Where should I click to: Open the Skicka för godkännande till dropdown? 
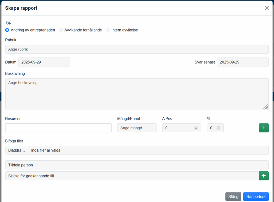(132, 176)
